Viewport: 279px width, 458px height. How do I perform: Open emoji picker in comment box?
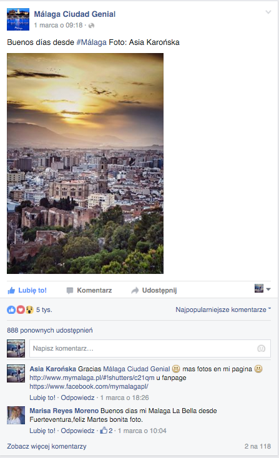click(x=261, y=348)
